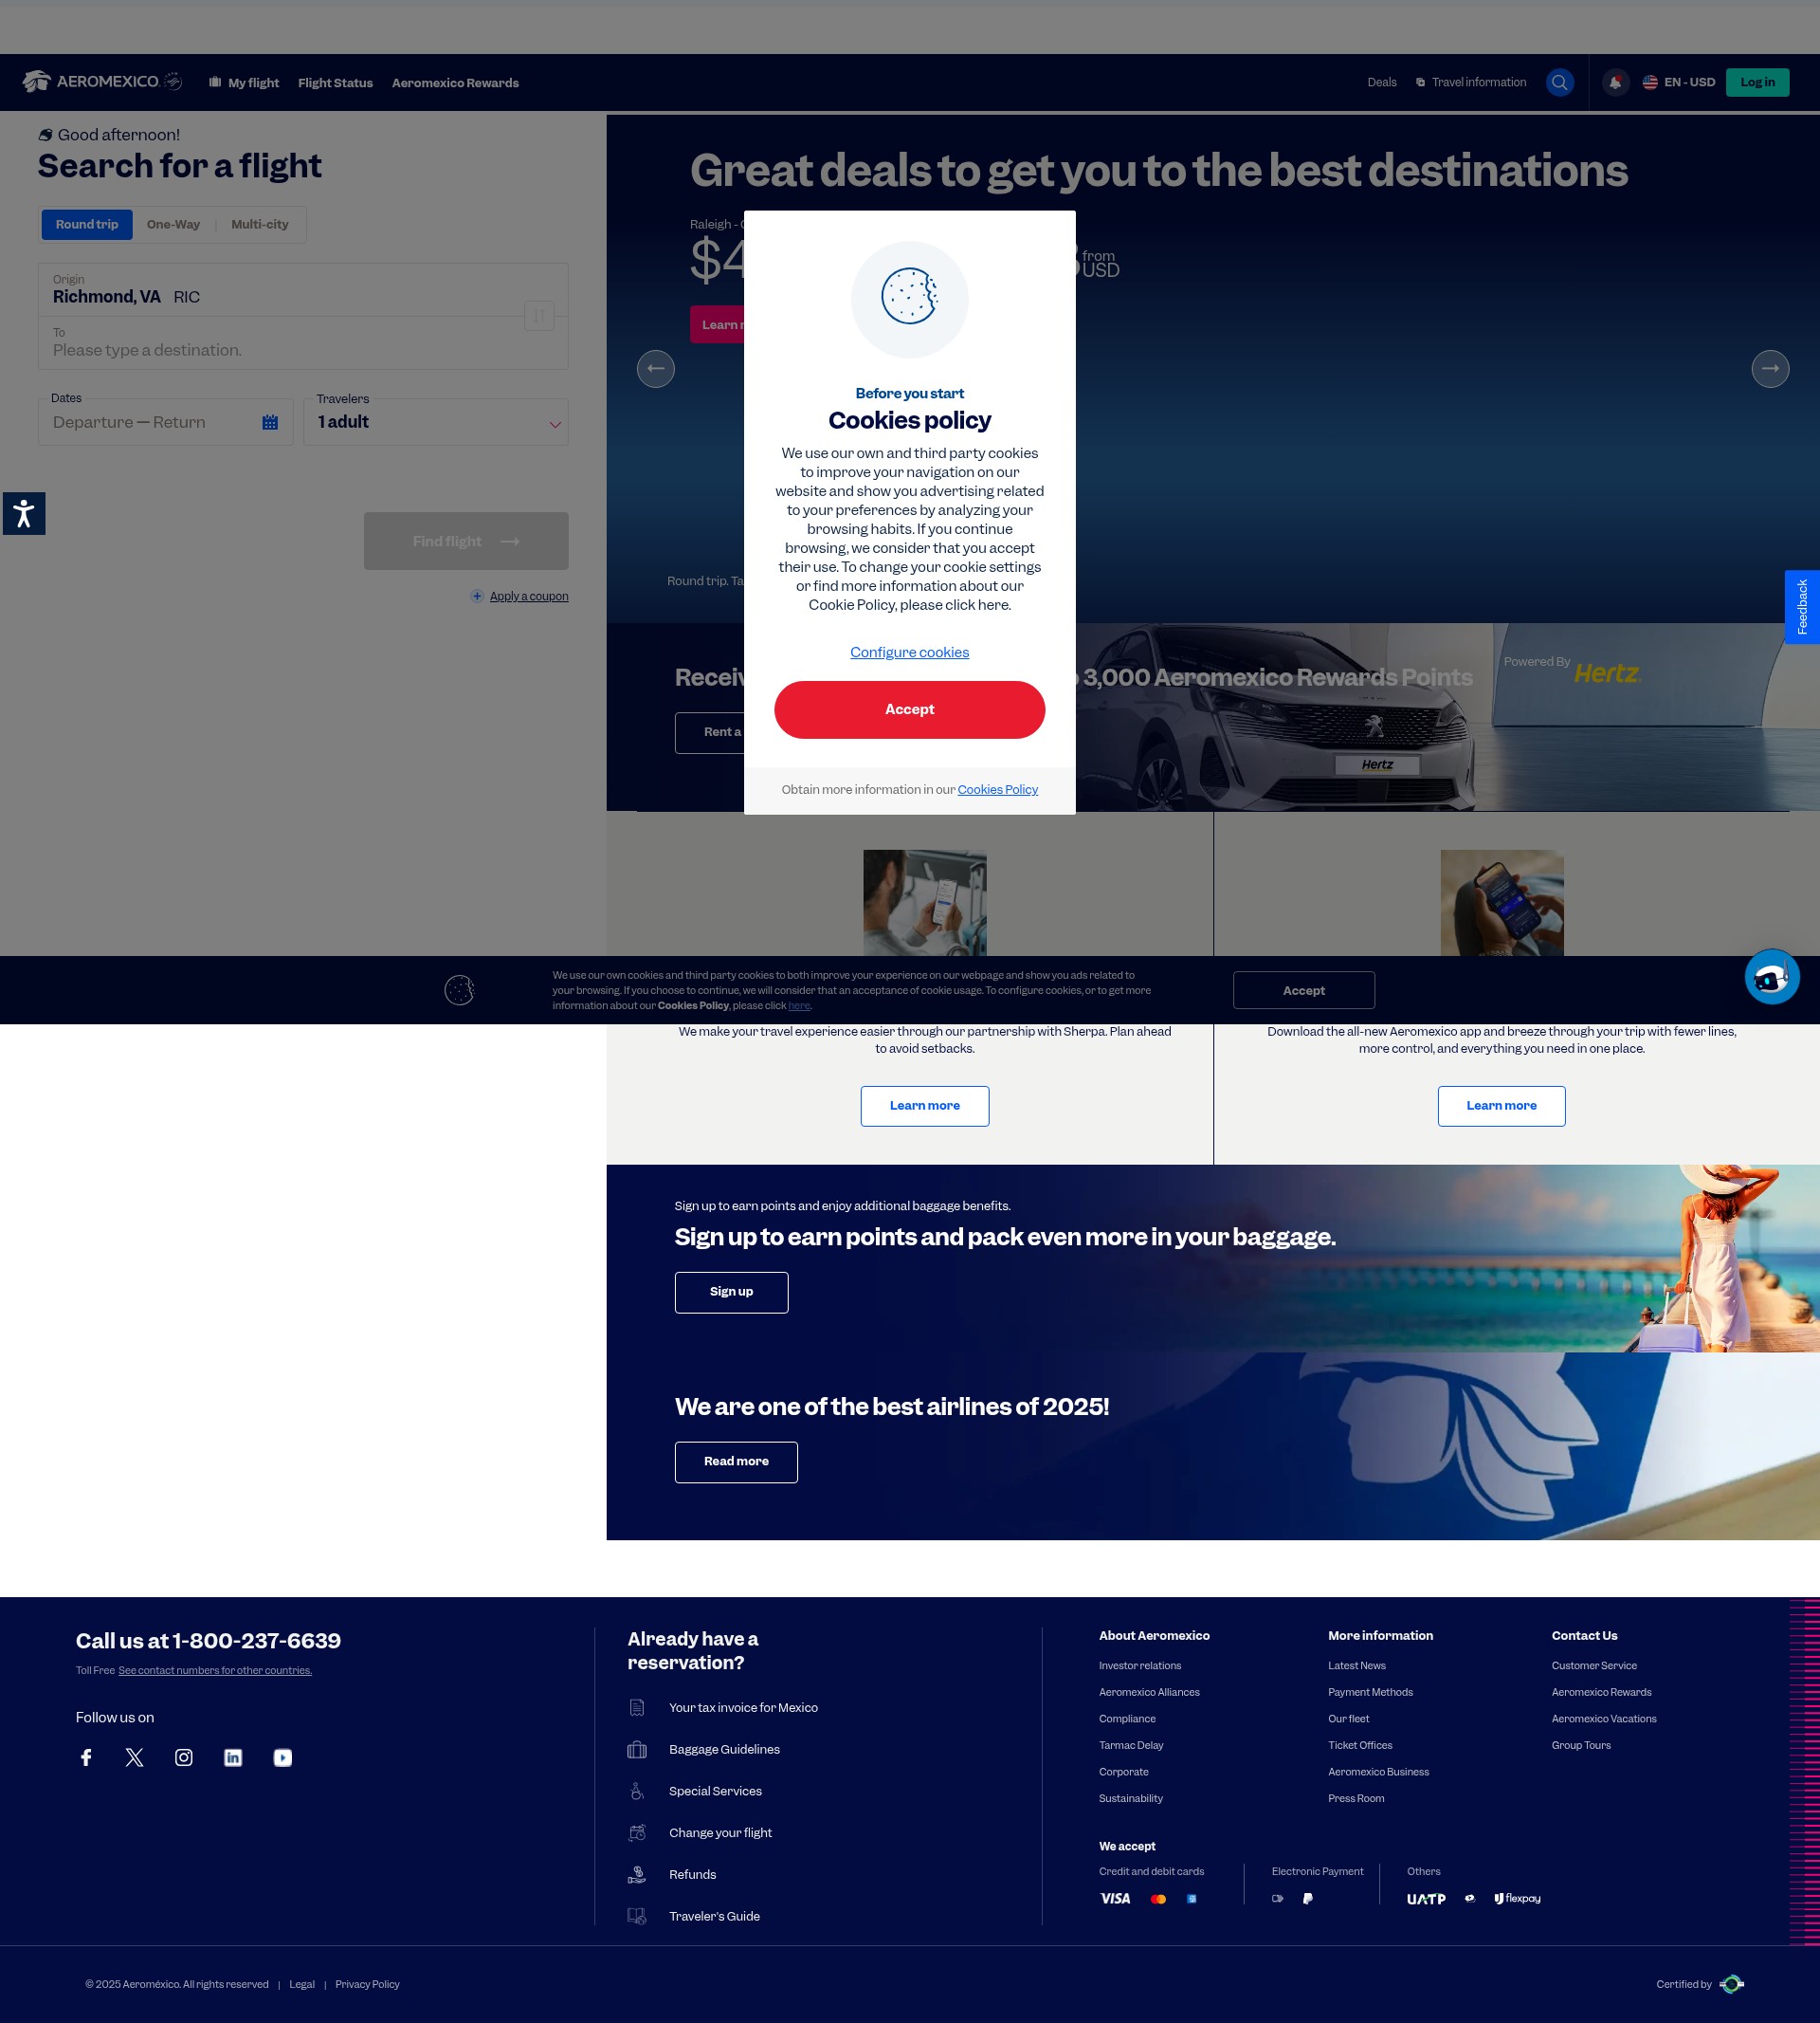This screenshot has height=2023, width=1820.
Task: Accept cookies with red Accept button
Action: (x=909, y=709)
